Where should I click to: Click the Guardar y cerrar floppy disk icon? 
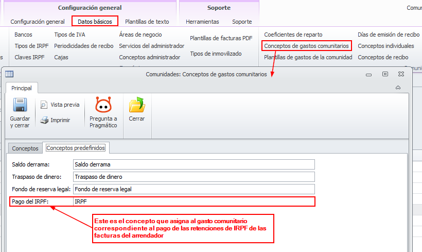[x=20, y=105]
